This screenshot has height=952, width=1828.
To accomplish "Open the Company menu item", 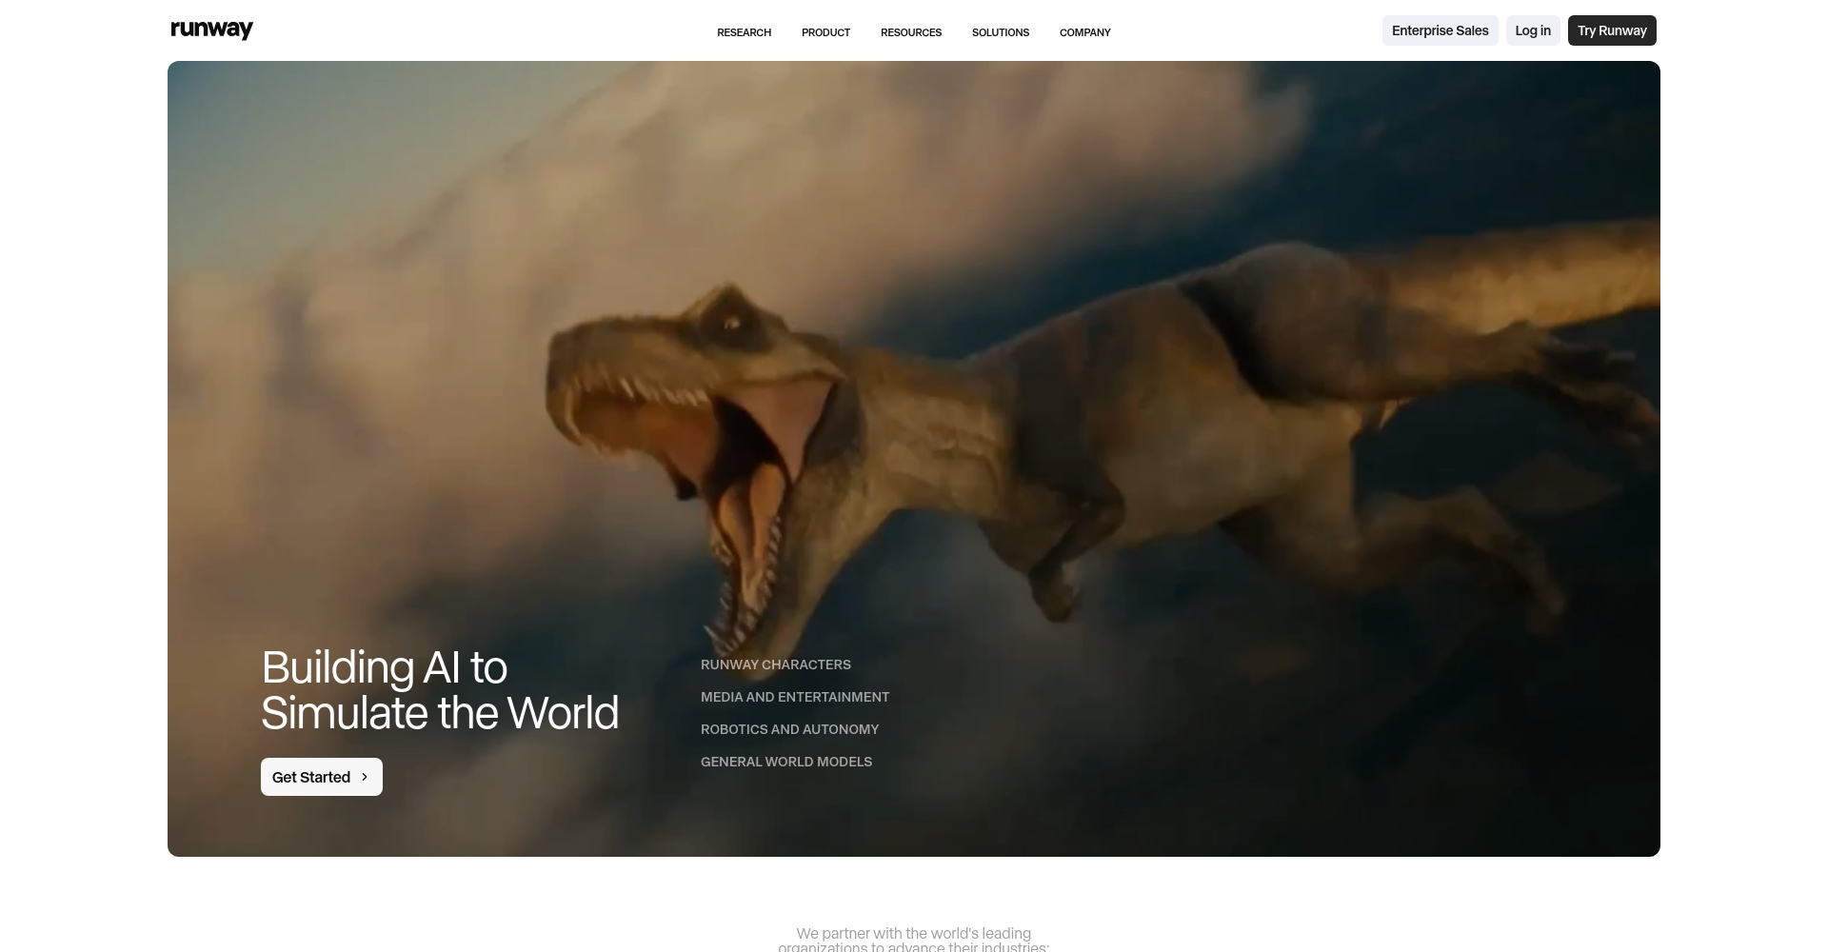I will (x=1084, y=32).
